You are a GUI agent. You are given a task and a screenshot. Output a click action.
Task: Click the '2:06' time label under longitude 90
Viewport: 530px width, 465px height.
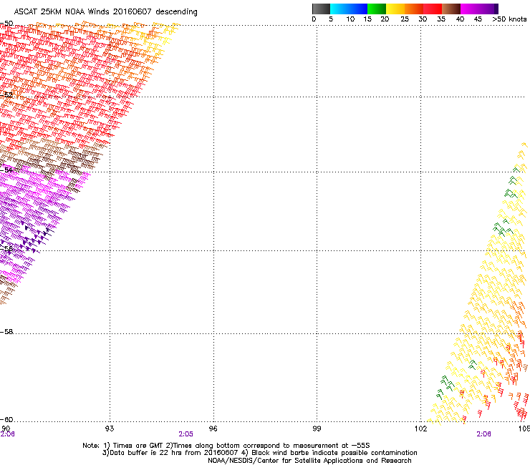(x=7, y=434)
